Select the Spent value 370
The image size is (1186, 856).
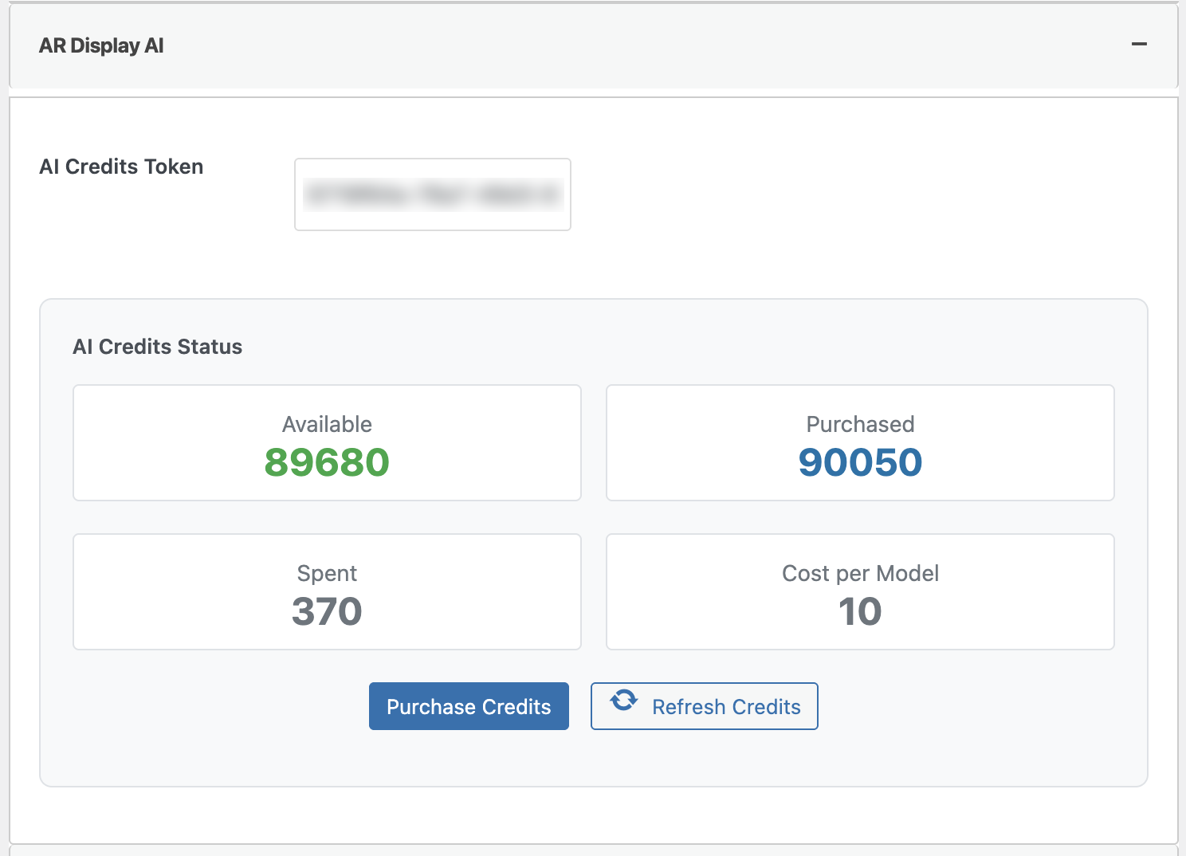click(327, 611)
